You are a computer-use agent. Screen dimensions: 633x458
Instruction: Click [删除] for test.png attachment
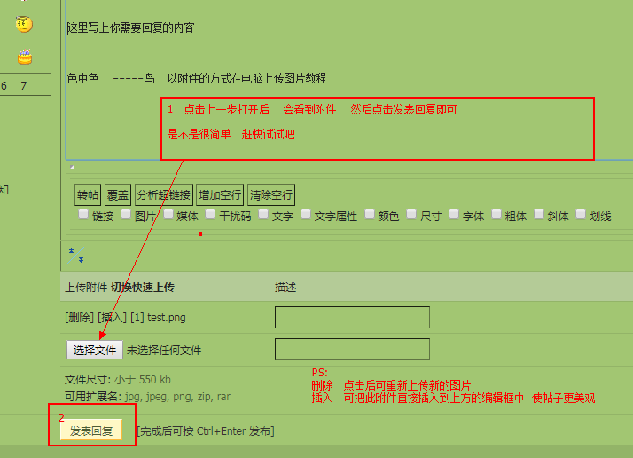[x=80, y=318]
